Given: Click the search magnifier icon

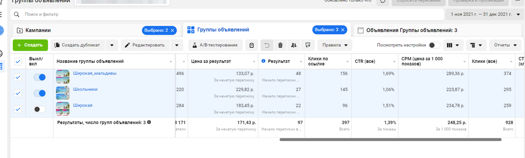Looking at the screenshot, I should click(x=17, y=14).
